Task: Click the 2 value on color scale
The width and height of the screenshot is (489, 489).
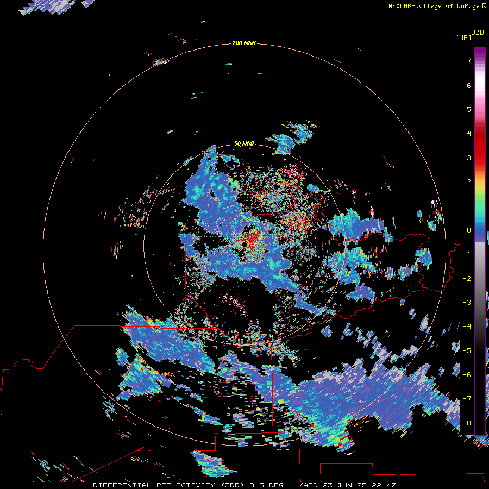Action: point(469,182)
